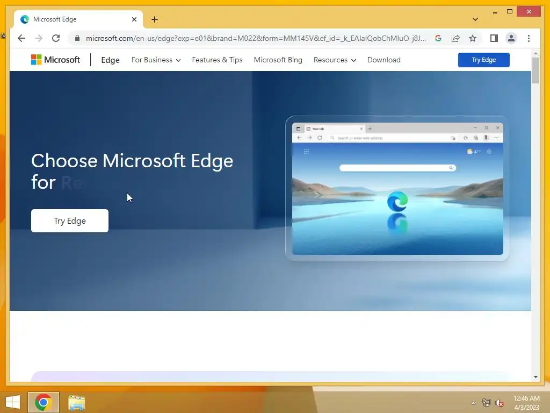Reload the page with refresh icon

56,38
